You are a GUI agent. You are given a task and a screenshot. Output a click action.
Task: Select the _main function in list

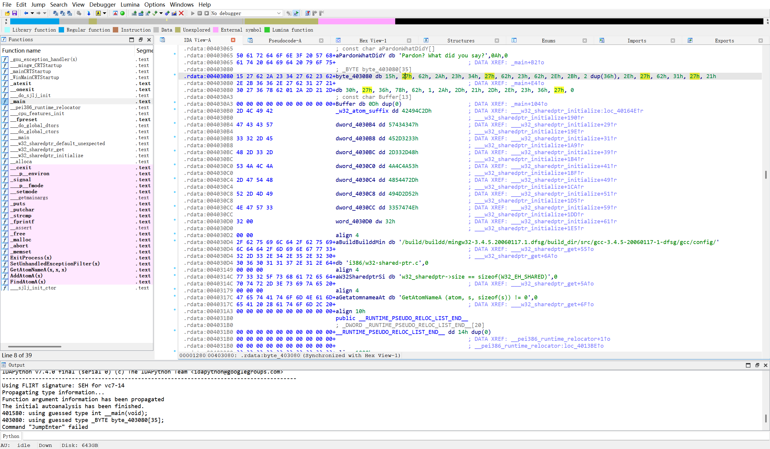tap(19, 101)
